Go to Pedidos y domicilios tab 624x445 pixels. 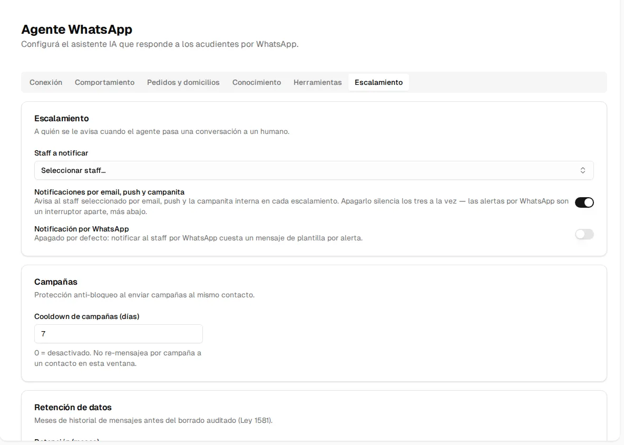click(x=183, y=82)
